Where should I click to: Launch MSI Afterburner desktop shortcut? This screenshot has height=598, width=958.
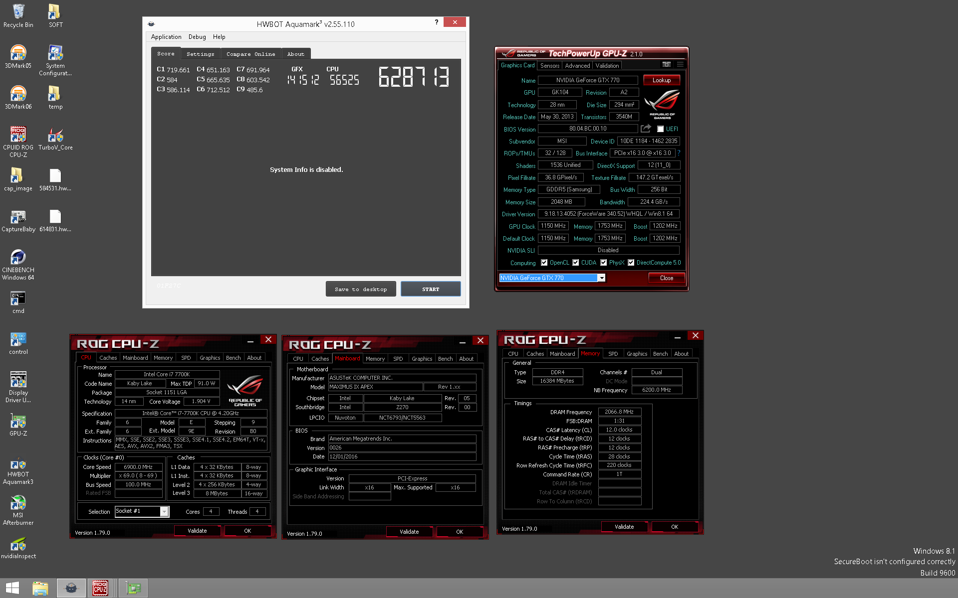(18, 510)
